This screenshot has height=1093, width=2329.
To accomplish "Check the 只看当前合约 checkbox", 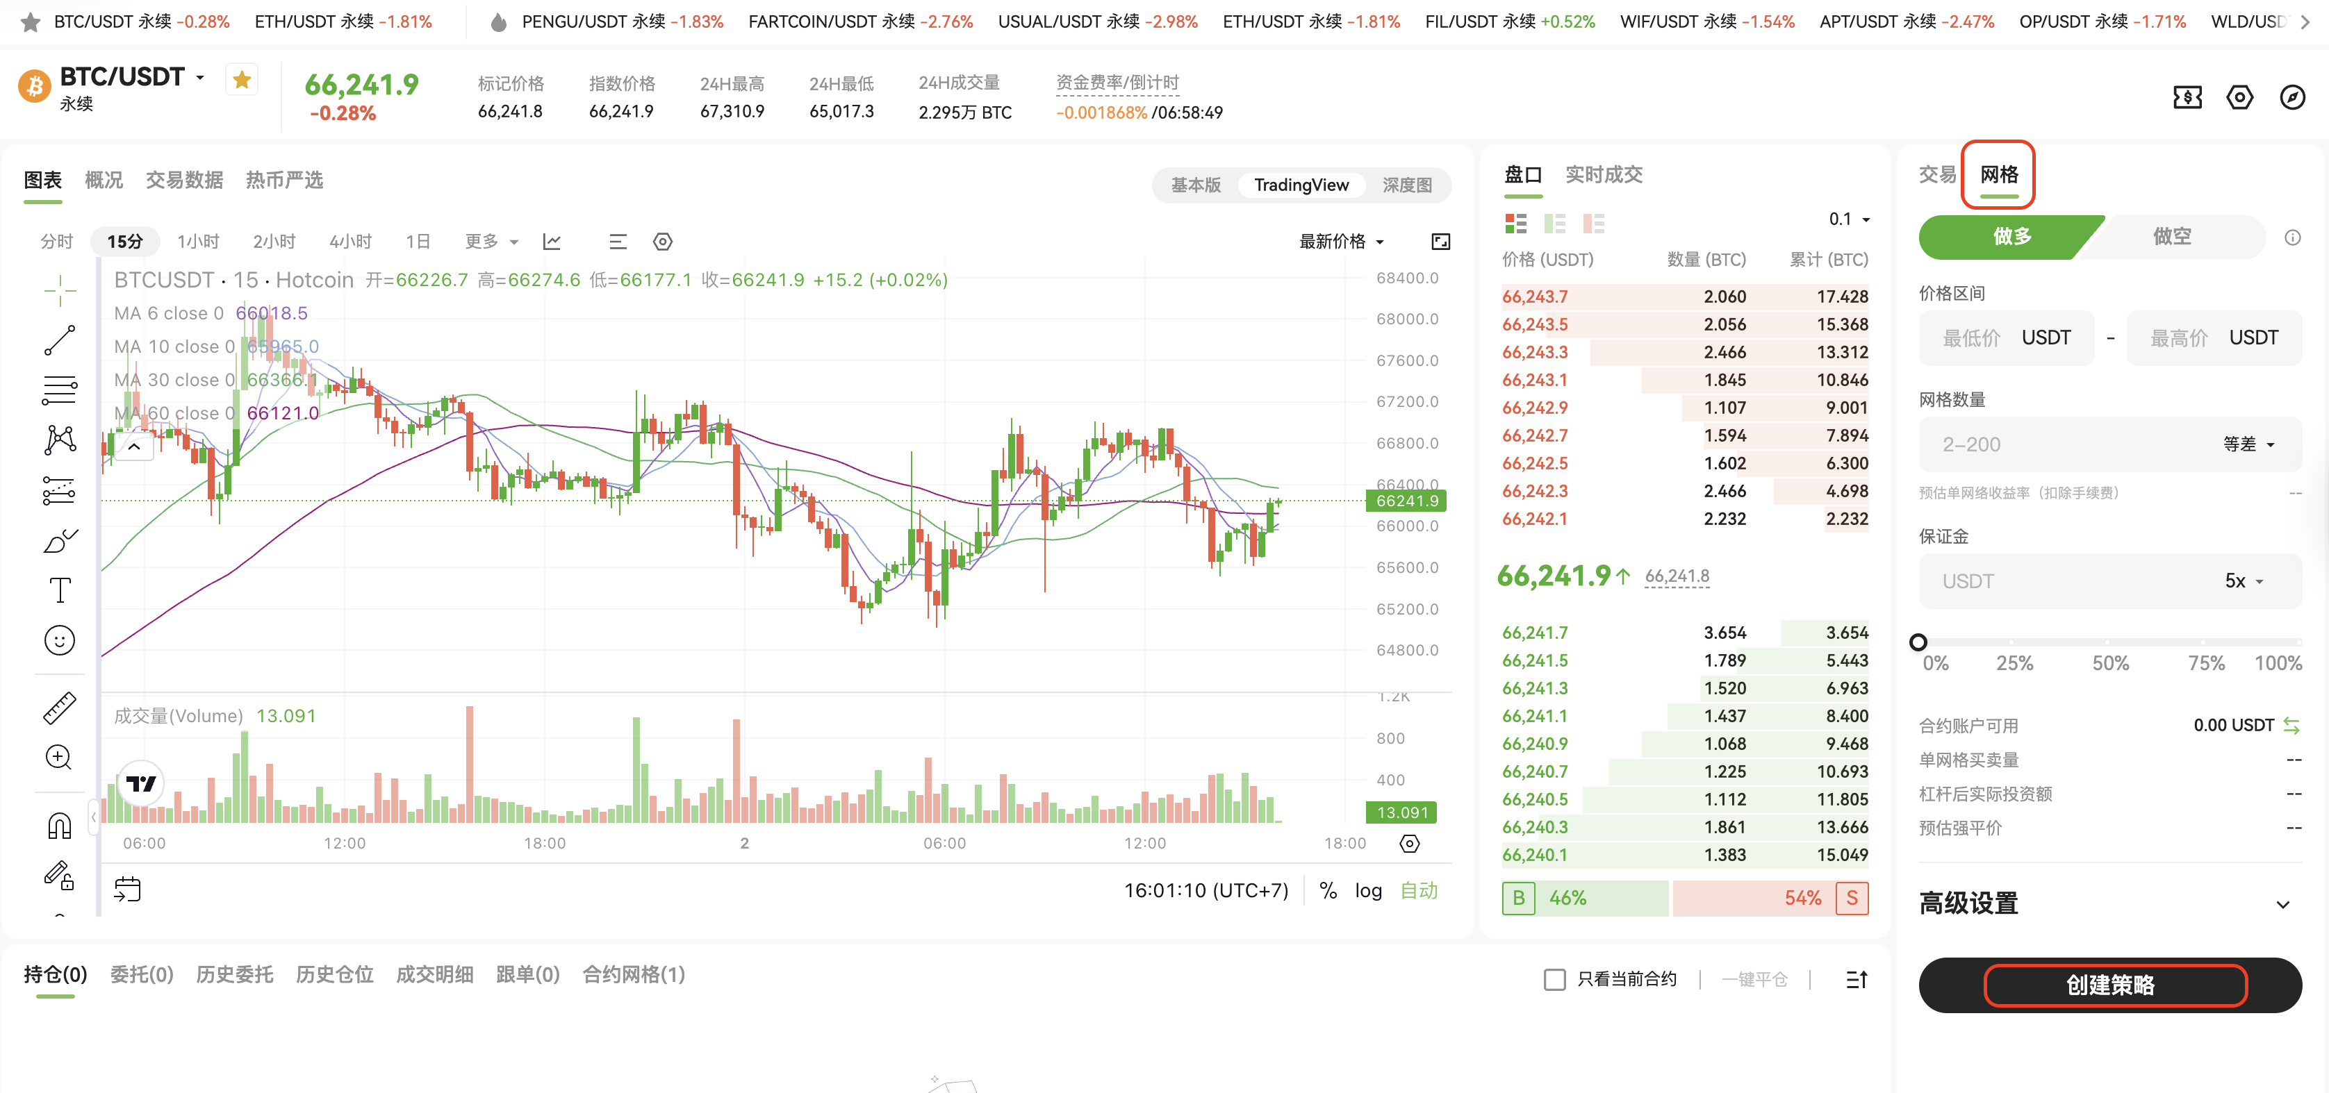I will click(x=1554, y=979).
